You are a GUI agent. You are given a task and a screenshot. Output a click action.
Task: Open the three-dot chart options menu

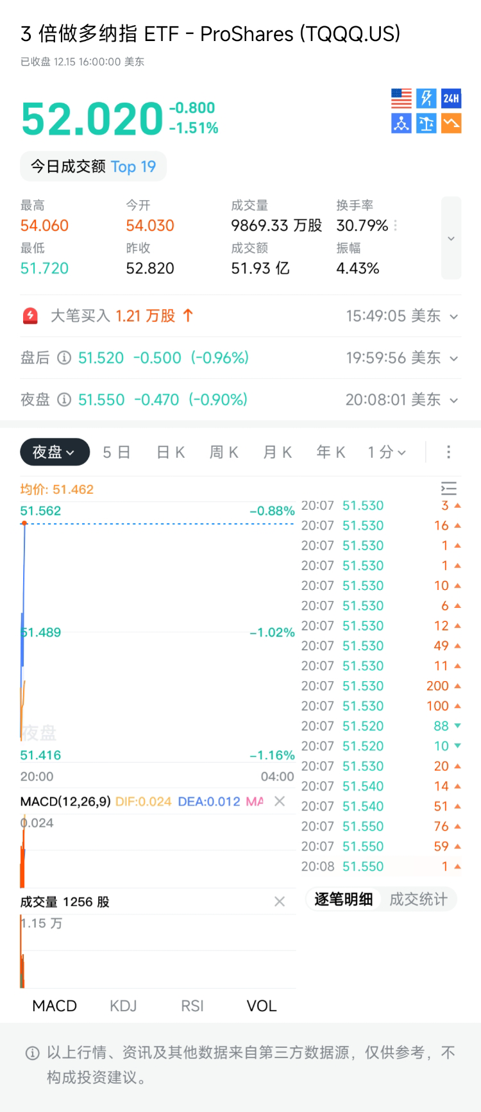(x=448, y=452)
